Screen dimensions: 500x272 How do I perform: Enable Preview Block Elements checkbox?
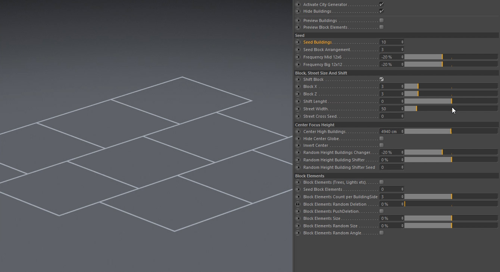(381, 27)
